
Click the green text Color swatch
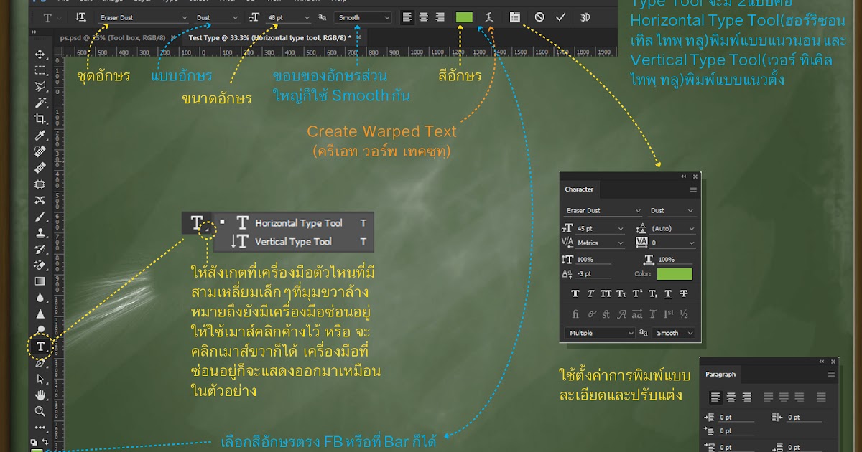(x=674, y=273)
